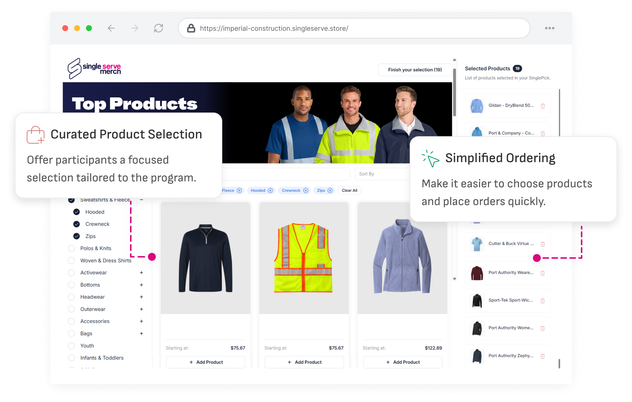Image resolution: width=632 pixels, height=402 pixels.
Task: Expand the Accessories category
Action: tap(142, 321)
